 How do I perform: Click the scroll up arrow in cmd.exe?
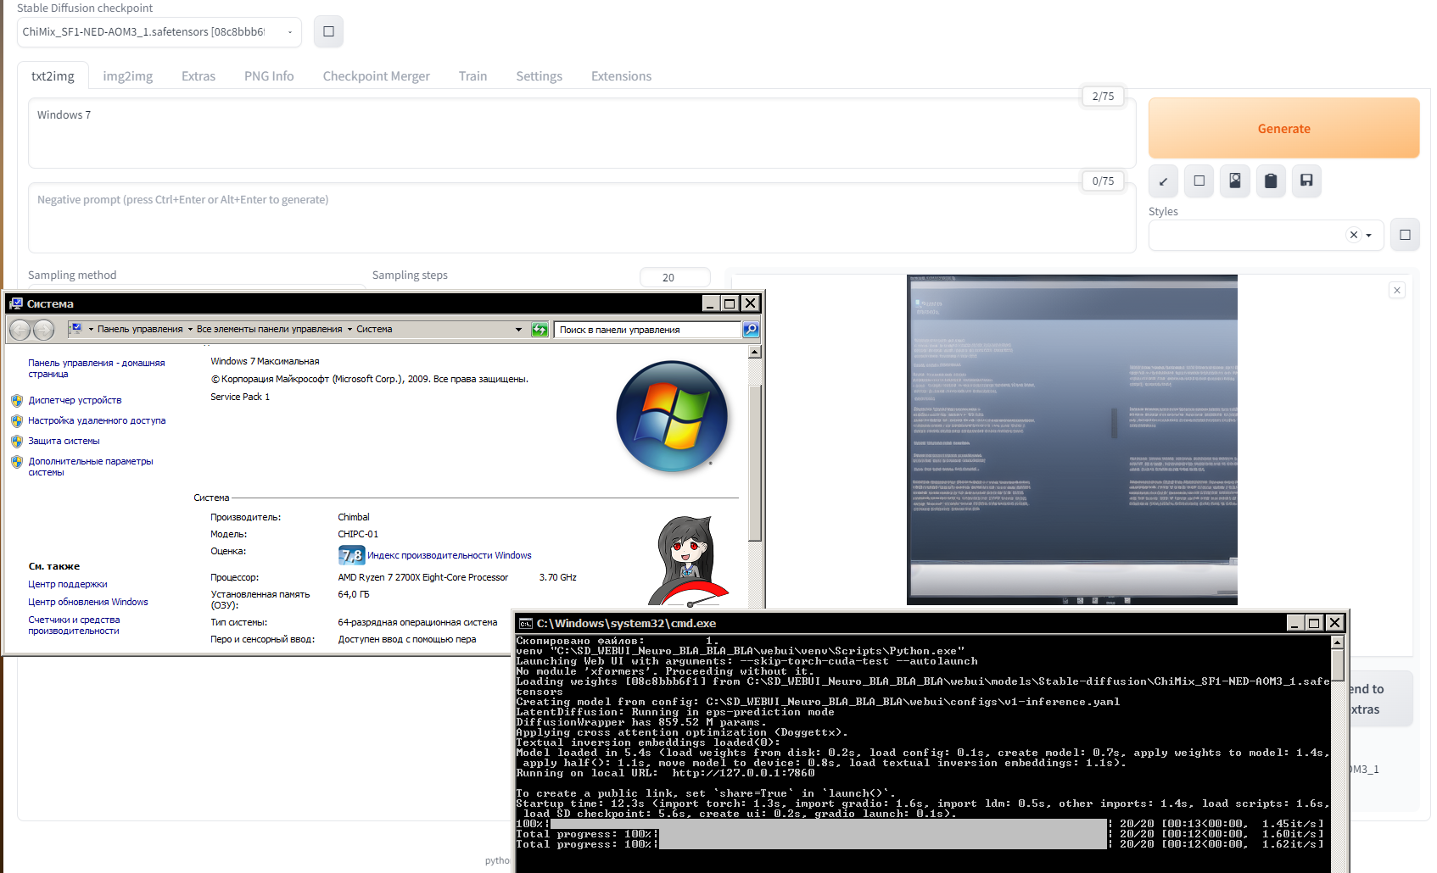point(1338,643)
